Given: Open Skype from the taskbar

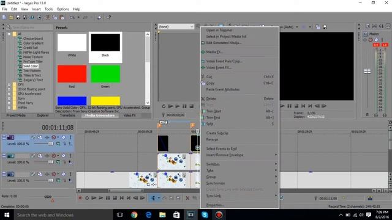Looking at the screenshot, I should [205, 215].
